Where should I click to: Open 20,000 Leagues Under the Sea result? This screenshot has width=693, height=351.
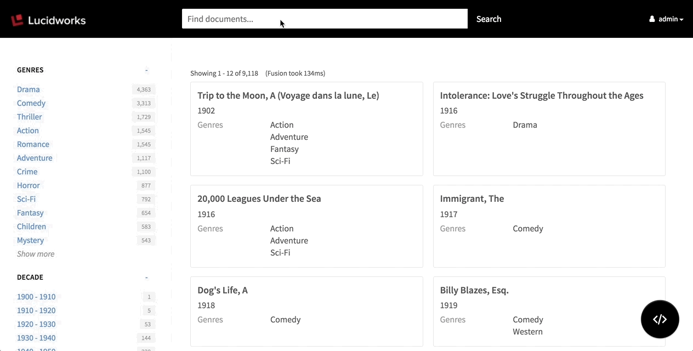[x=259, y=199]
